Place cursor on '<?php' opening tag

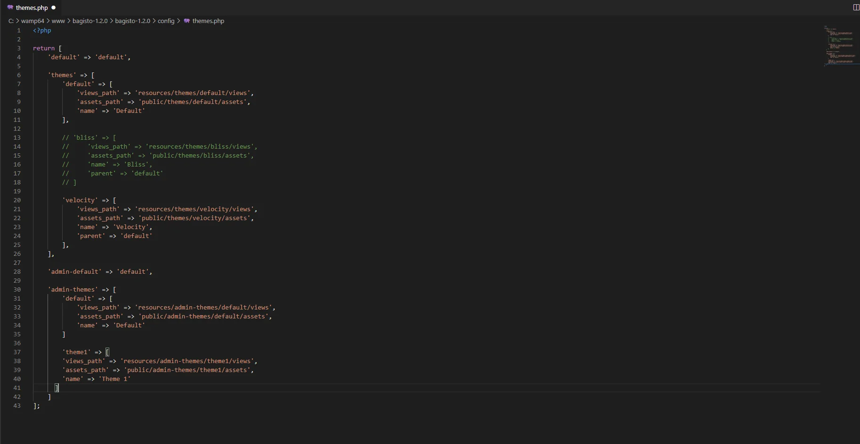click(42, 31)
